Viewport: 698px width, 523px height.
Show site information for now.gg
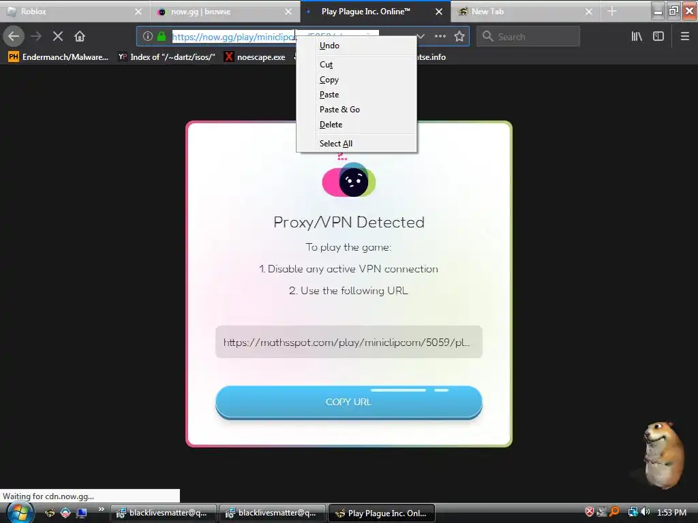click(148, 37)
